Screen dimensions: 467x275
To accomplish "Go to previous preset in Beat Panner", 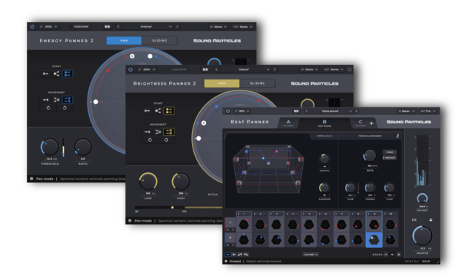I will click(x=306, y=111).
